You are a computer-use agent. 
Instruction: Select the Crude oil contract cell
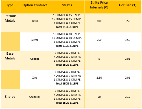[35, 97]
